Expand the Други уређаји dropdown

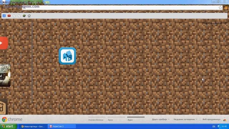pos(161,119)
